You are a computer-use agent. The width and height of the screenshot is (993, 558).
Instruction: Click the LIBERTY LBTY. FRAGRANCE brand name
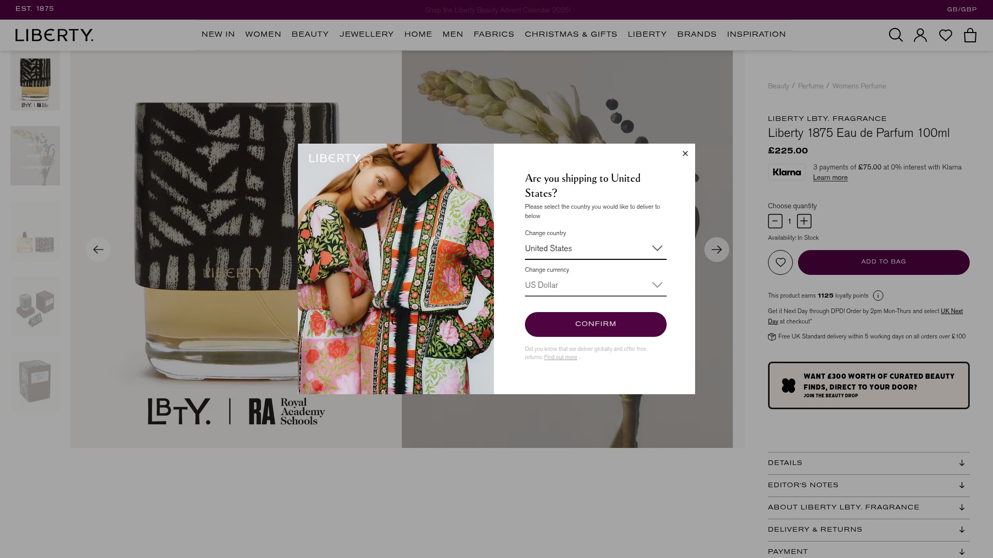(x=827, y=119)
